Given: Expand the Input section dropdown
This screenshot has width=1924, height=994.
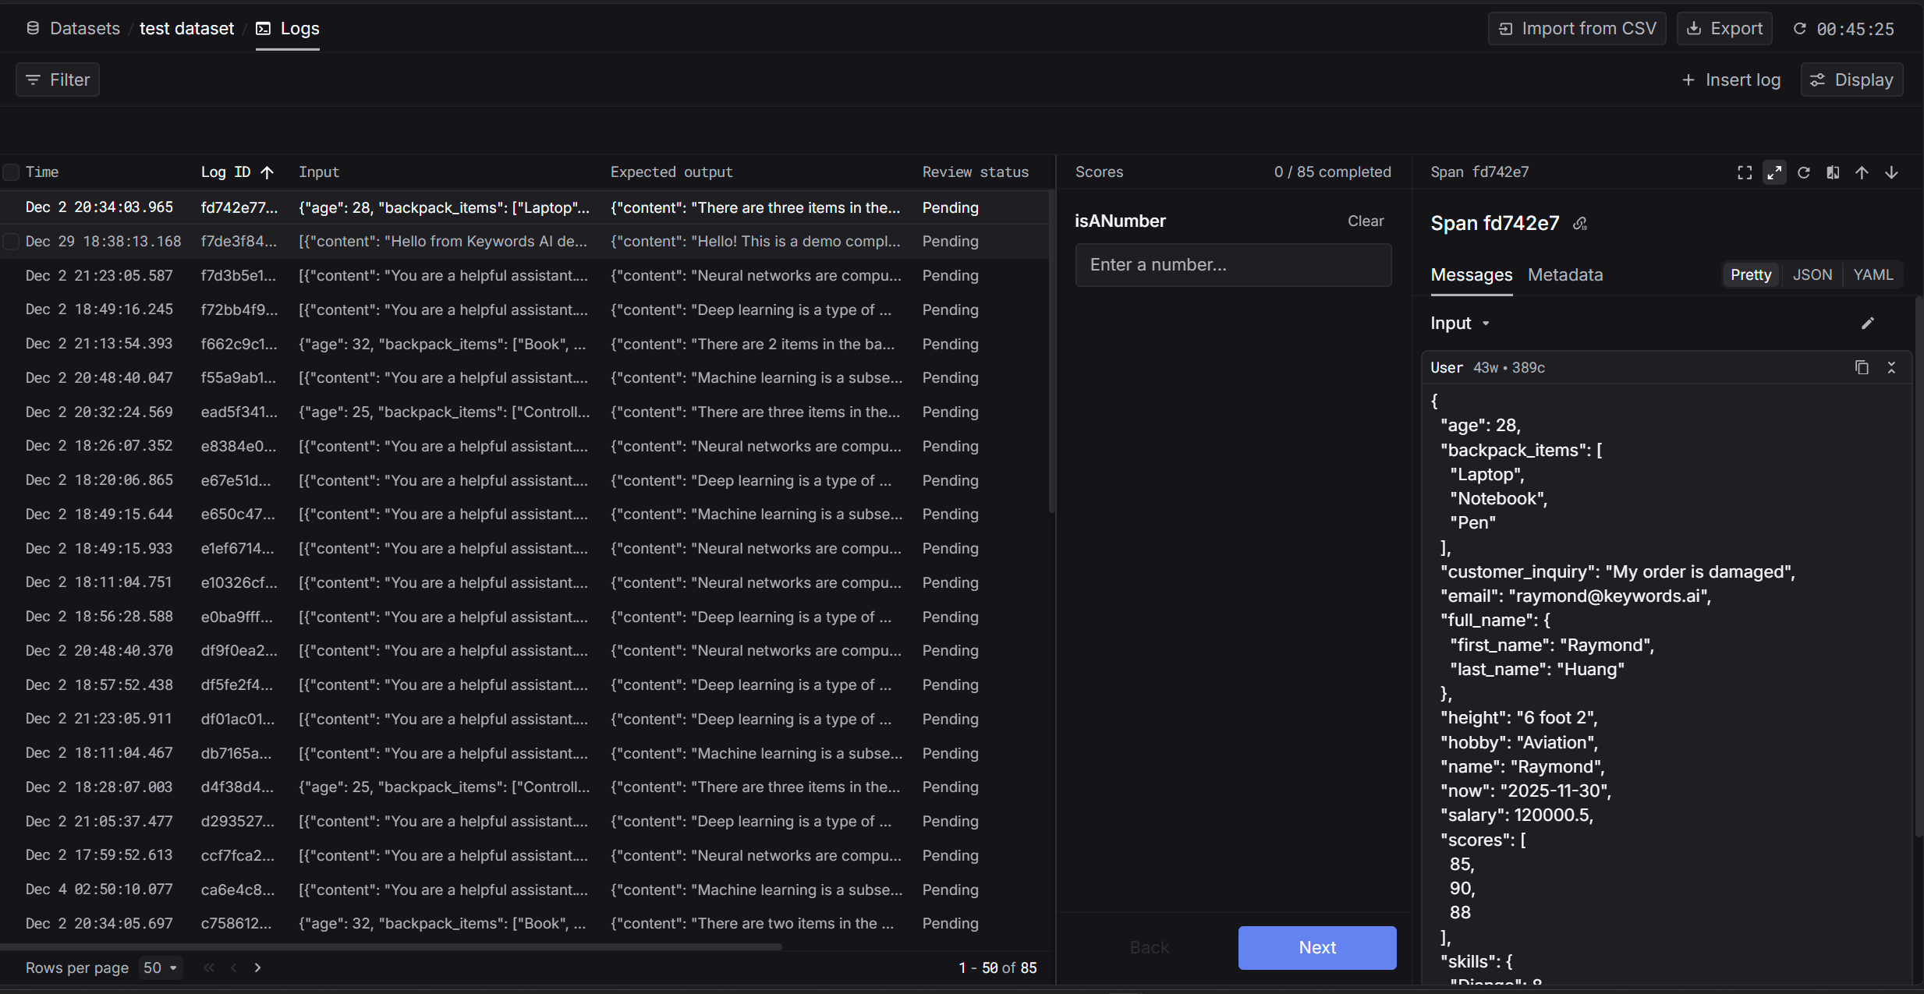Looking at the screenshot, I should tap(1486, 324).
